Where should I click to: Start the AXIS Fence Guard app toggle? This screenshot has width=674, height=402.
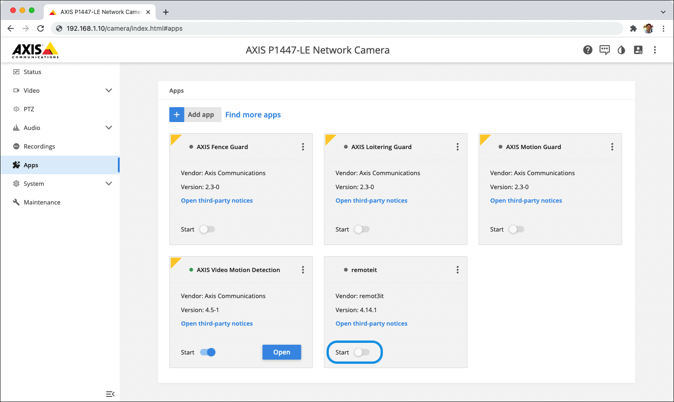point(207,229)
